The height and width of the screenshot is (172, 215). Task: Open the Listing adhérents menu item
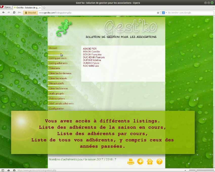(x=58, y=63)
